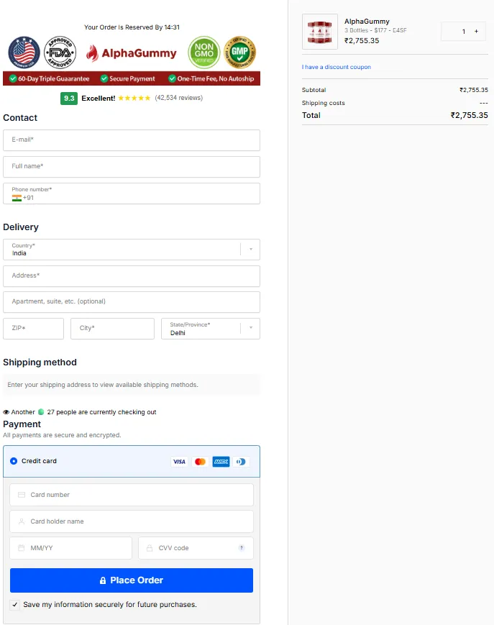Focus the Apartment, suite, etc. field
Image resolution: width=494 pixels, height=625 pixels.
[132, 302]
